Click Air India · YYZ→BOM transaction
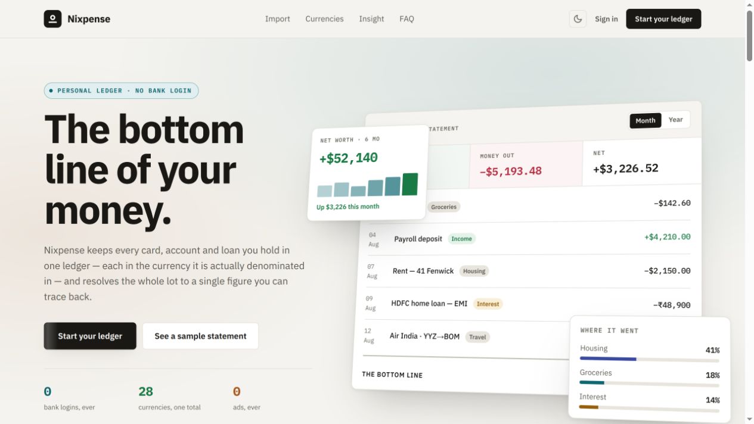Screen dimensions: 754x424 424,336
